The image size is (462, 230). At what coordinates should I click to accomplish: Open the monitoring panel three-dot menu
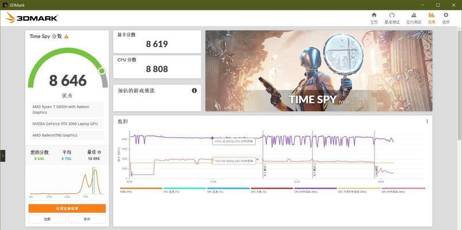coord(427,121)
